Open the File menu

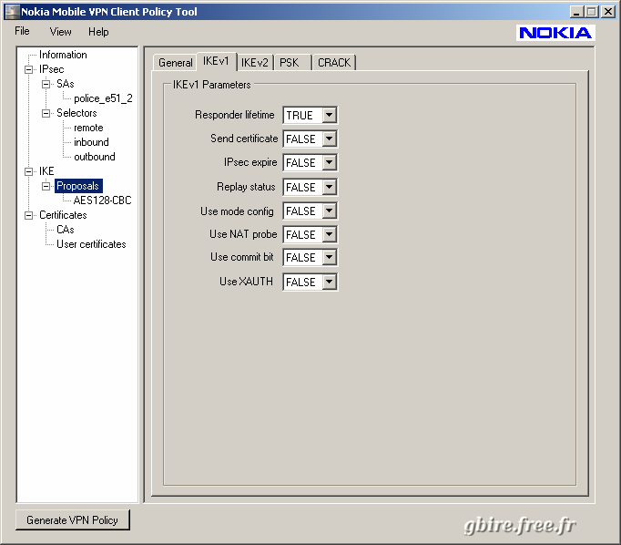(x=22, y=31)
